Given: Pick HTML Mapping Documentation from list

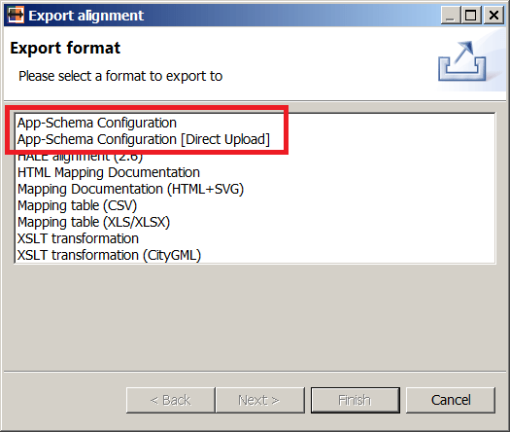Looking at the screenshot, I should point(109,172).
